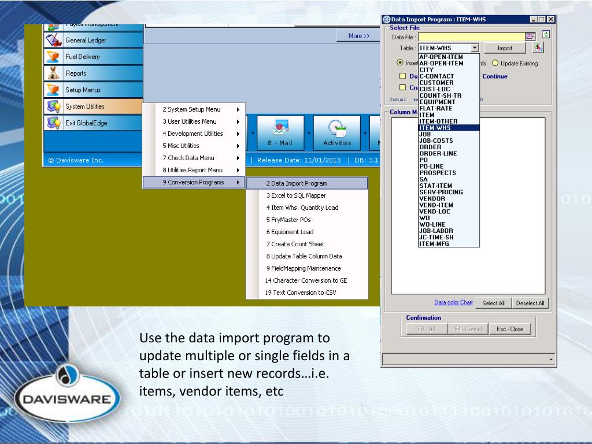Choose 9 FieldMapping Maintenance
The image size is (592, 444).
click(x=307, y=268)
